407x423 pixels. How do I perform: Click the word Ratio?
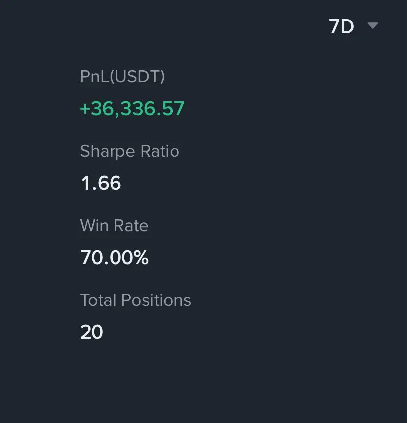(x=160, y=151)
